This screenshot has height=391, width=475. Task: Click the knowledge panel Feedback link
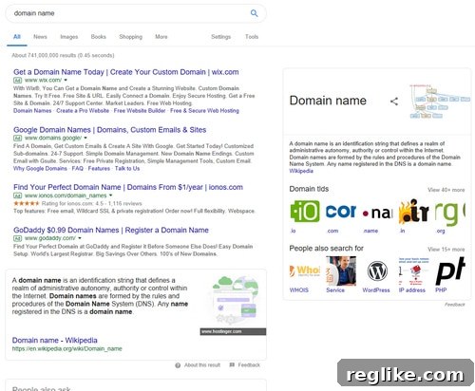(x=454, y=305)
